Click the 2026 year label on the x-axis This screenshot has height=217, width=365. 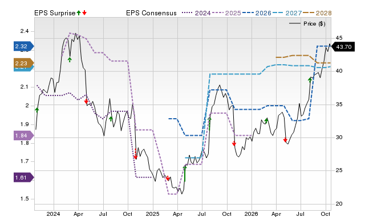click(x=251, y=214)
